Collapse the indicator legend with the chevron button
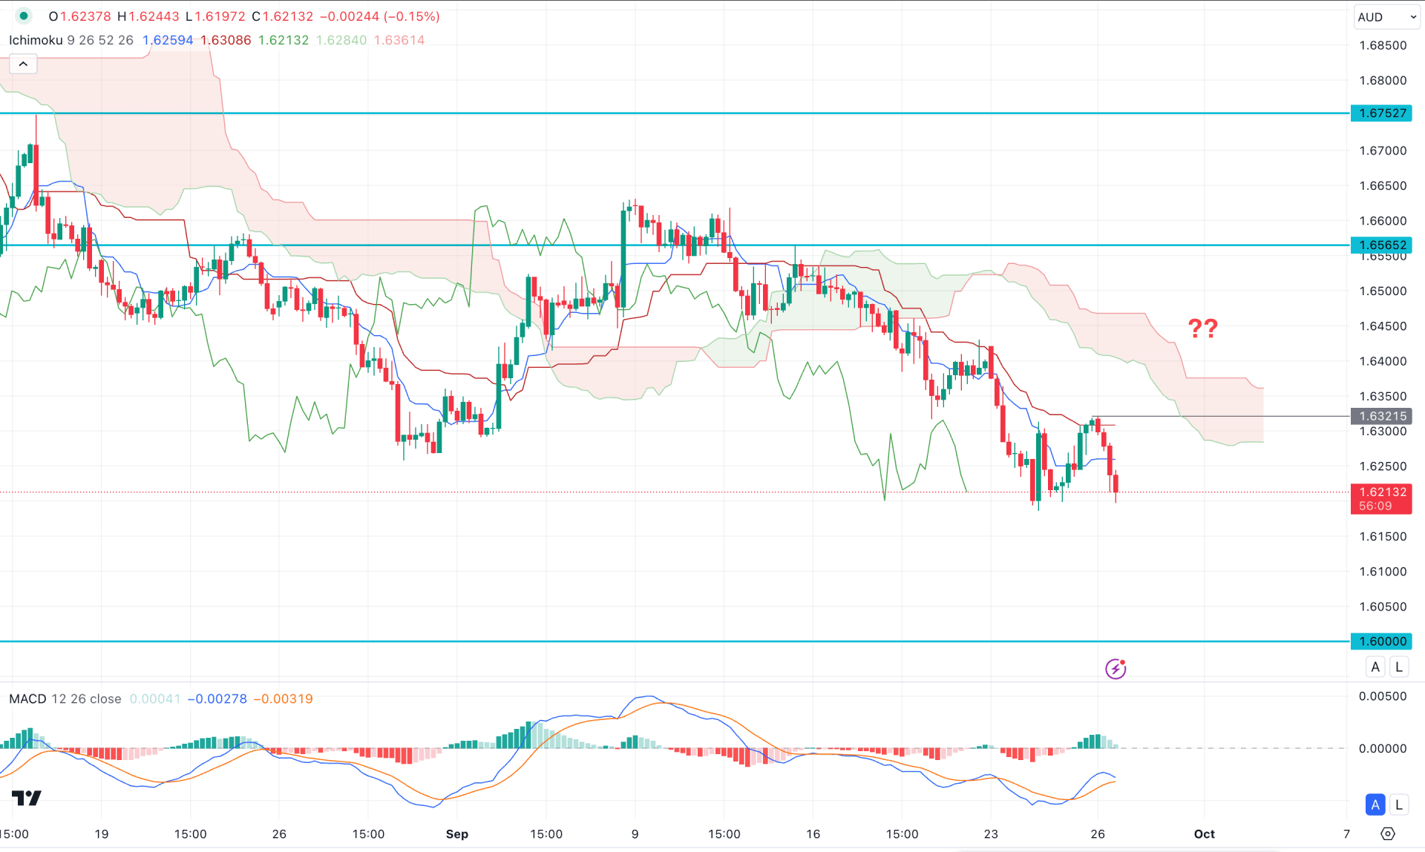Image resolution: width=1425 pixels, height=852 pixels. click(x=23, y=65)
